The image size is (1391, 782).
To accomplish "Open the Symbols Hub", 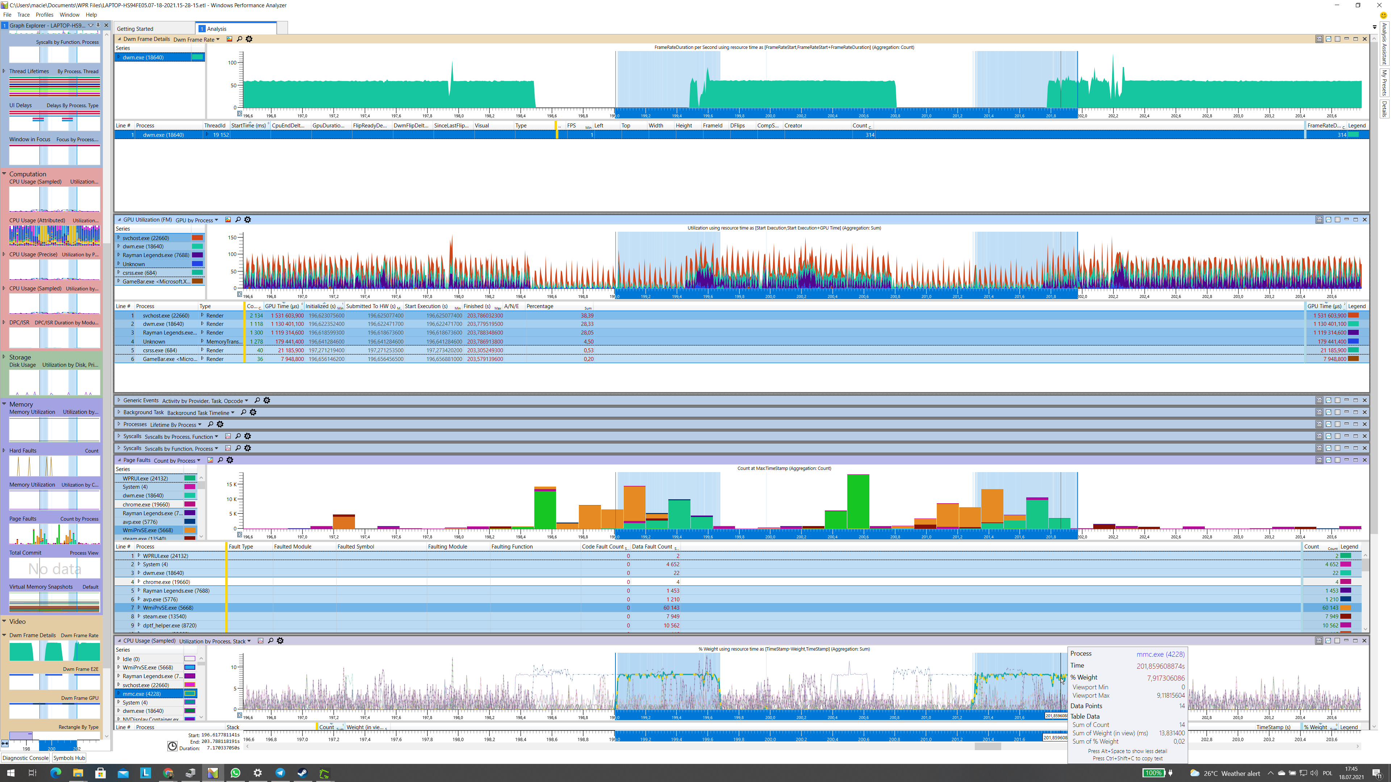I will pos(69,758).
